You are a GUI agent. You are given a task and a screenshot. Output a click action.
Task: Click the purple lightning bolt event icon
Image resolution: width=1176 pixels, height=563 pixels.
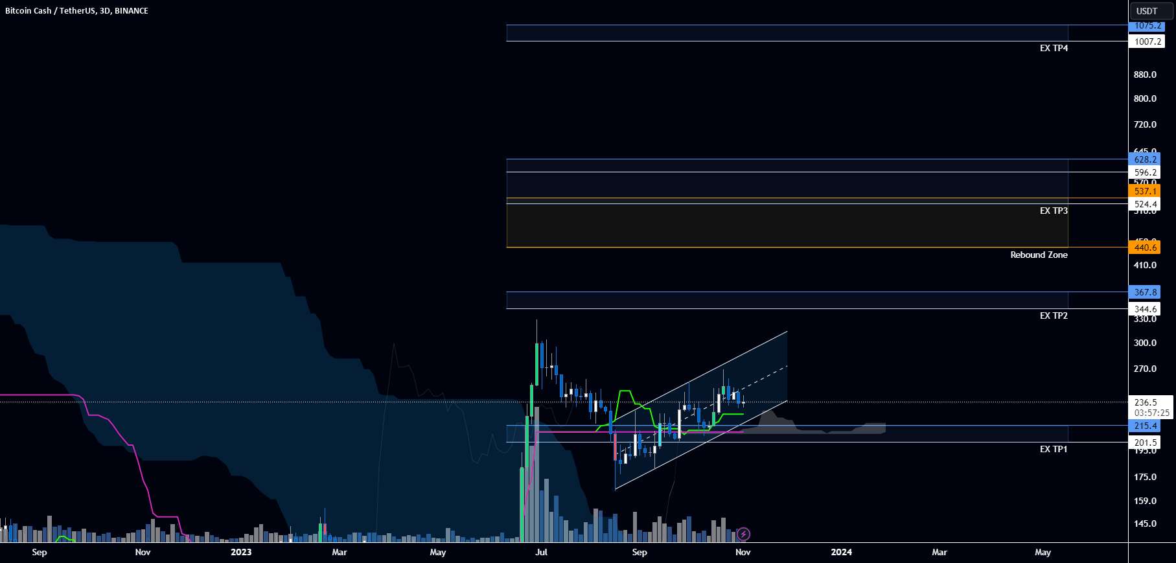[744, 534]
